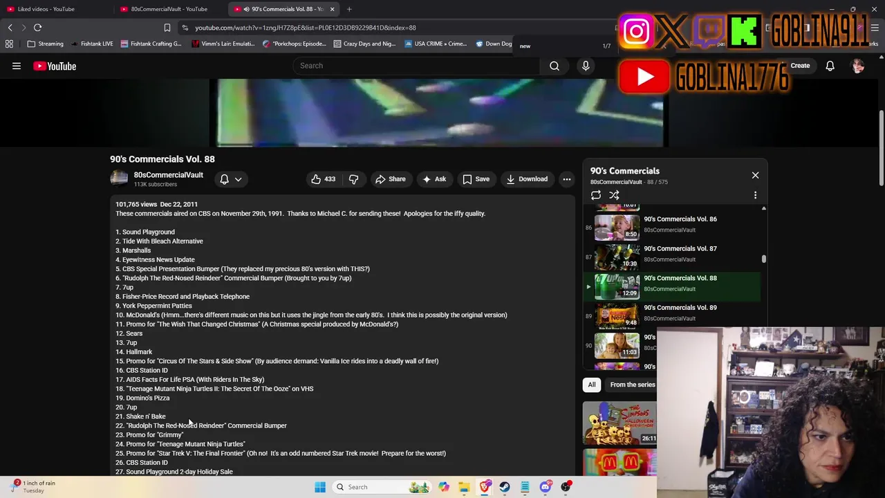Download the video
The image size is (885, 498).
point(527,179)
